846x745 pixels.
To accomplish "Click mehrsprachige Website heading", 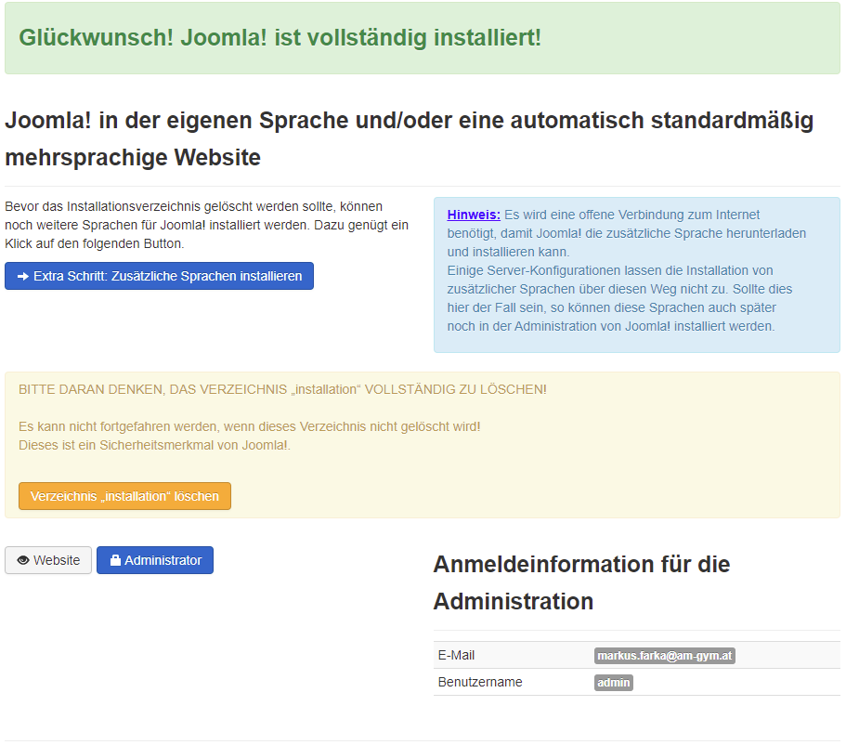I will (133, 158).
